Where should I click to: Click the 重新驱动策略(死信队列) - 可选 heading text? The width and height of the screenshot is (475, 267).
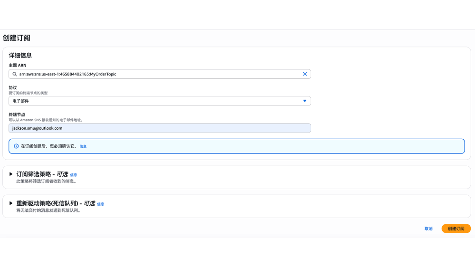[56, 203]
